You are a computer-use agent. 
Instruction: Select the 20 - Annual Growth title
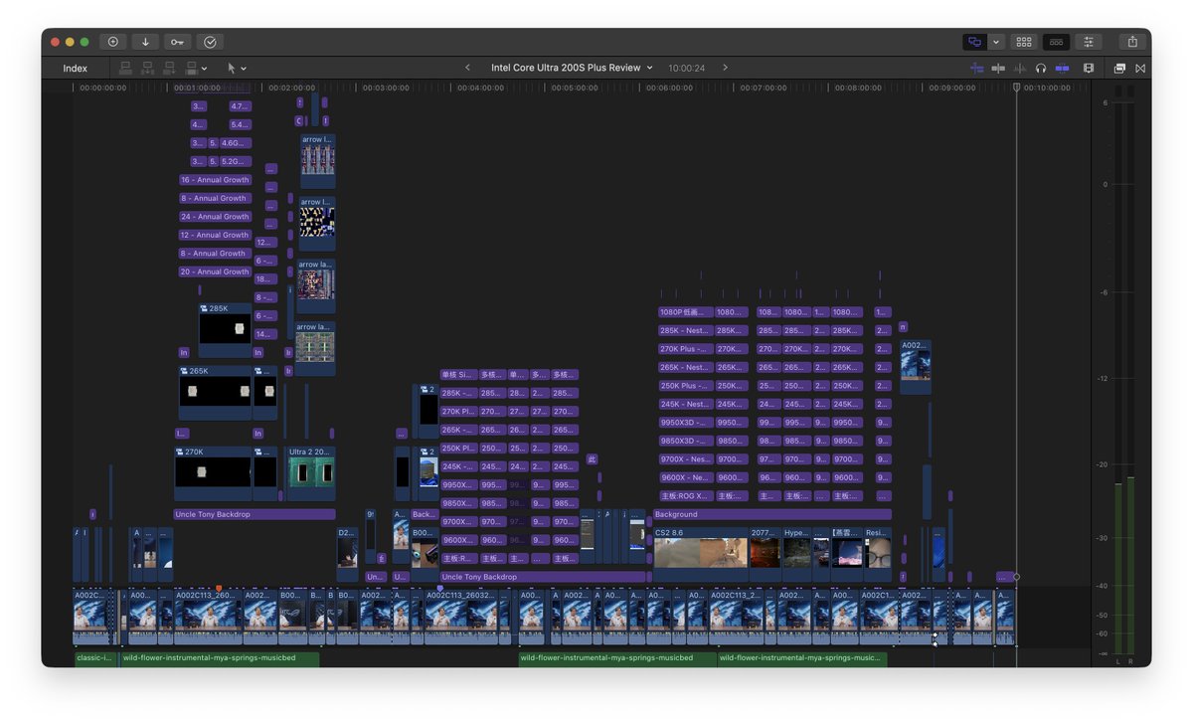[x=215, y=271]
